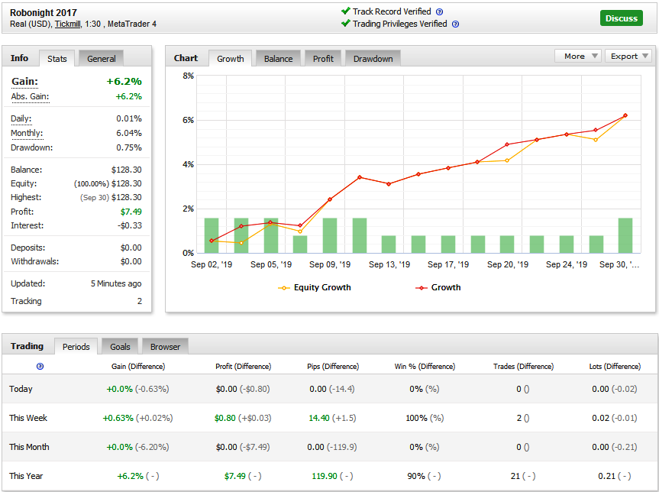Click the Balance $128.30 value
This screenshot has width=659, height=492.
(x=127, y=170)
